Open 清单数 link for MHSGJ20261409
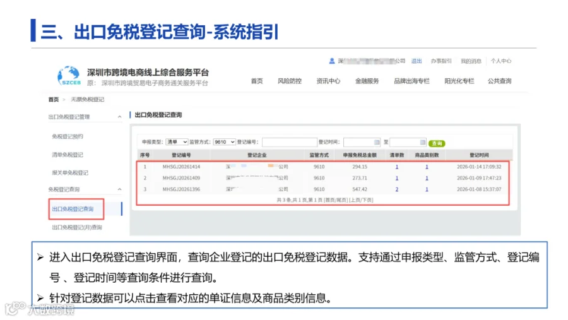The image size is (568, 320). pos(397,178)
